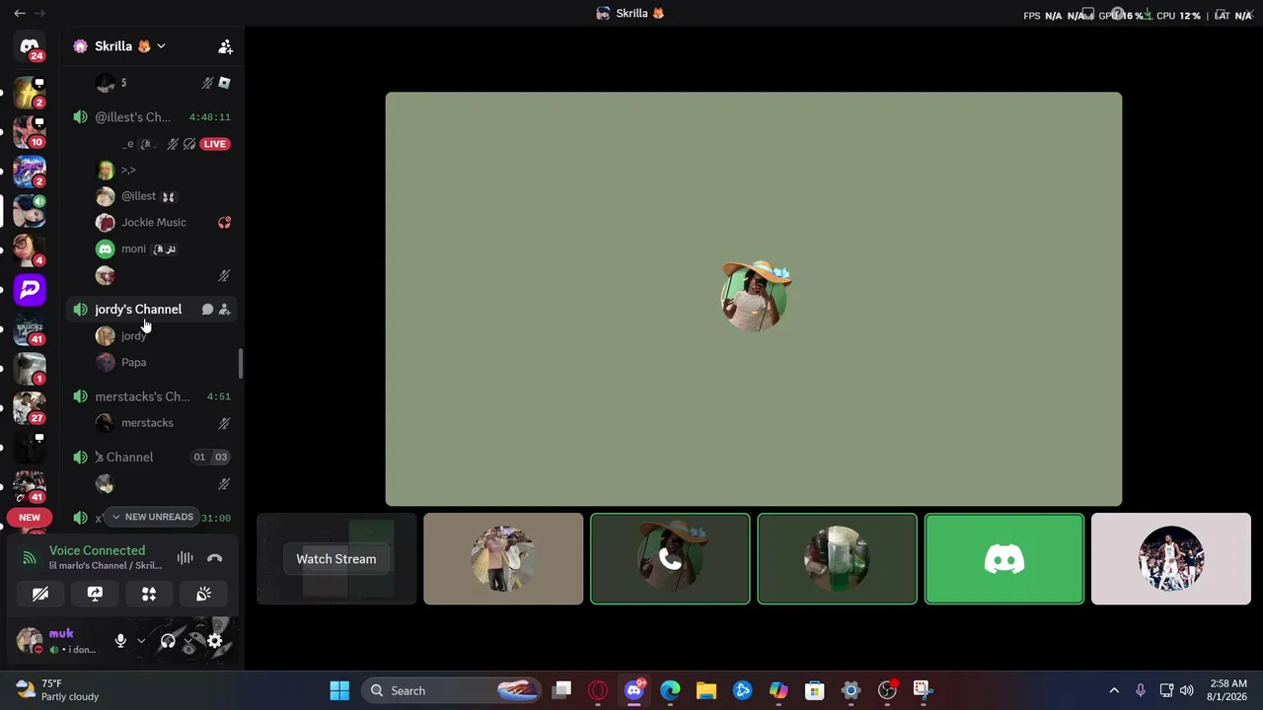Click the red NEW servers pill
1263x710 pixels.
tap(30, 517)
